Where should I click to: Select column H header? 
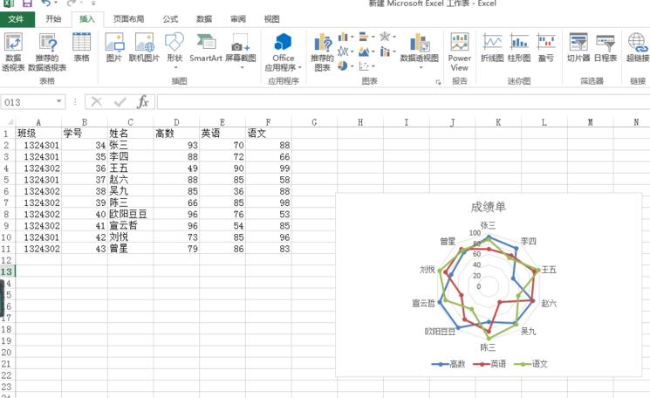click(360, 122)
